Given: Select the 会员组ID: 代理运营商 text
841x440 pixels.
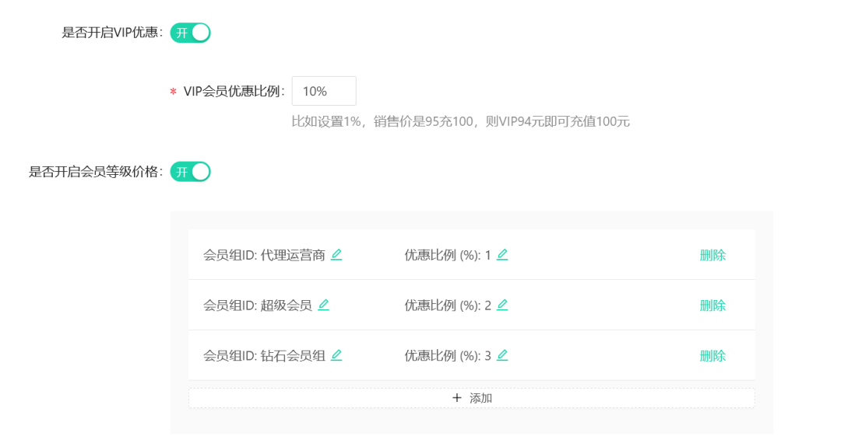Looking at the screenshot, I should pos(264,255).
